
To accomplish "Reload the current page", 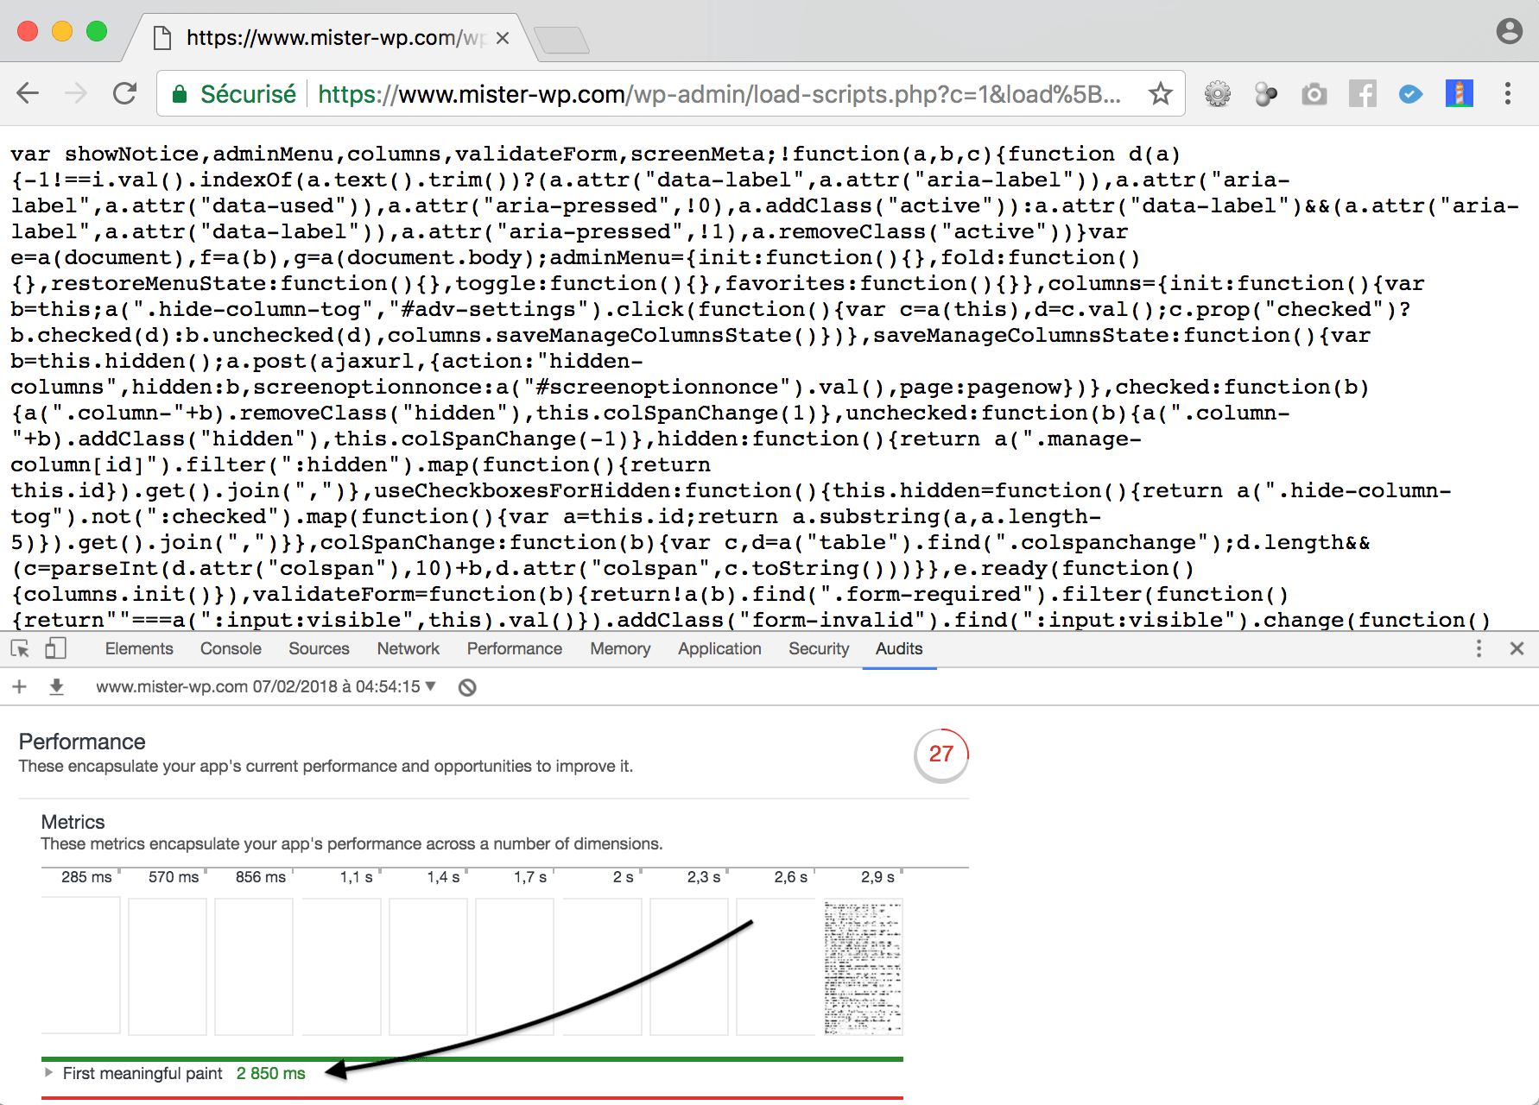I will point(125,93).
